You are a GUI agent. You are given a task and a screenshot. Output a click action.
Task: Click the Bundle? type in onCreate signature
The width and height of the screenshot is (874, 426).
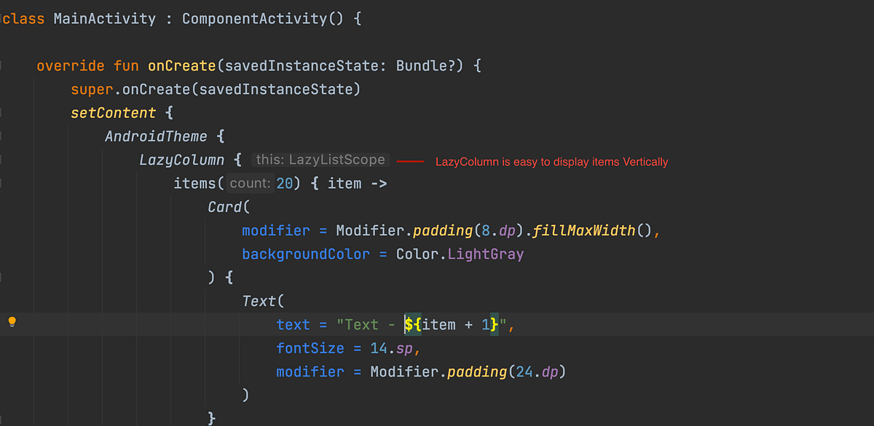427,66
